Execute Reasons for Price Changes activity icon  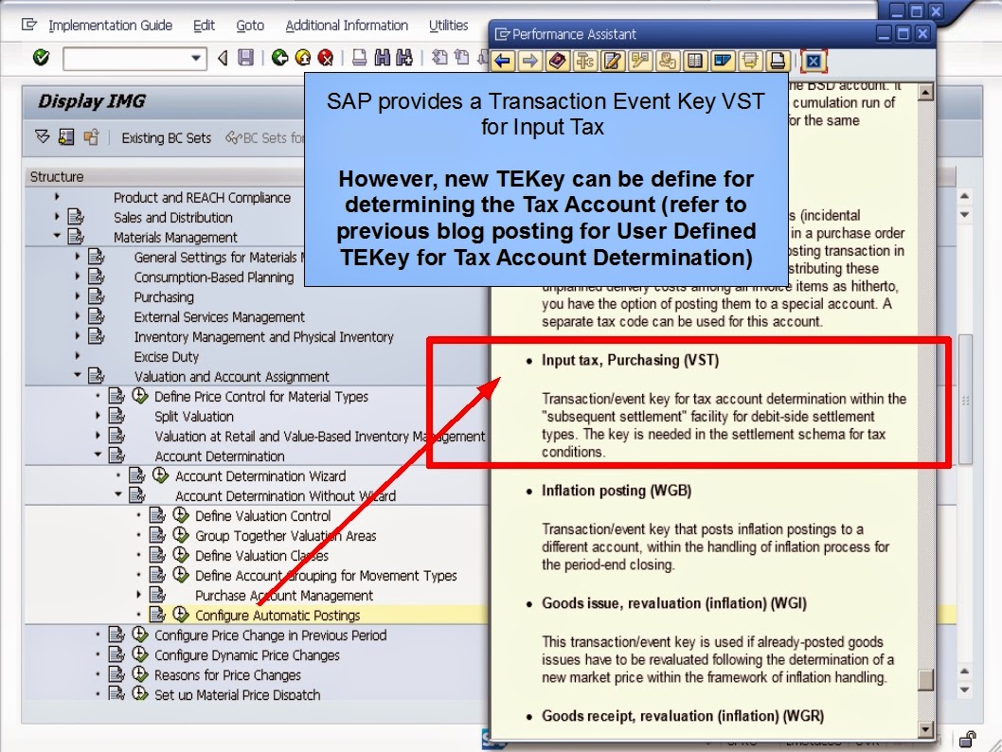(140, 673)
